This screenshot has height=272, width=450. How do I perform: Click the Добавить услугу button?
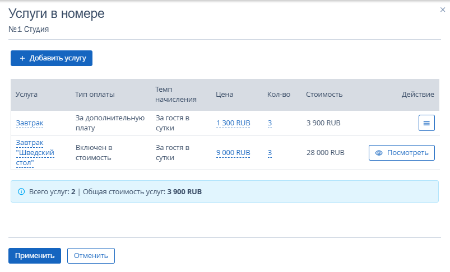coord(52,58)
